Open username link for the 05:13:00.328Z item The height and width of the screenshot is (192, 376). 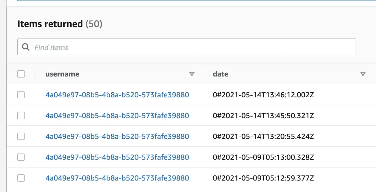[x=117, y=157]
